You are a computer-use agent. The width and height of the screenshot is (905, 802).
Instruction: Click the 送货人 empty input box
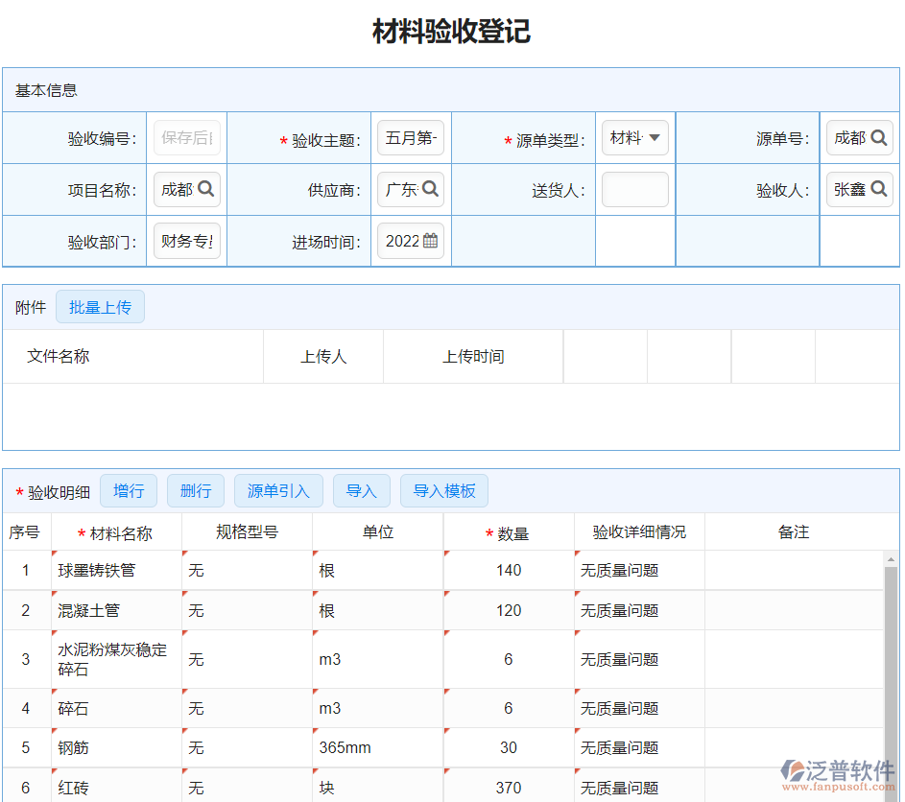pyautogui.click(x=633, y=189)
